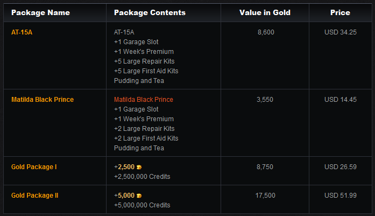
Task: Click the Value in Gold column header
Action: [x=265, y=12]
